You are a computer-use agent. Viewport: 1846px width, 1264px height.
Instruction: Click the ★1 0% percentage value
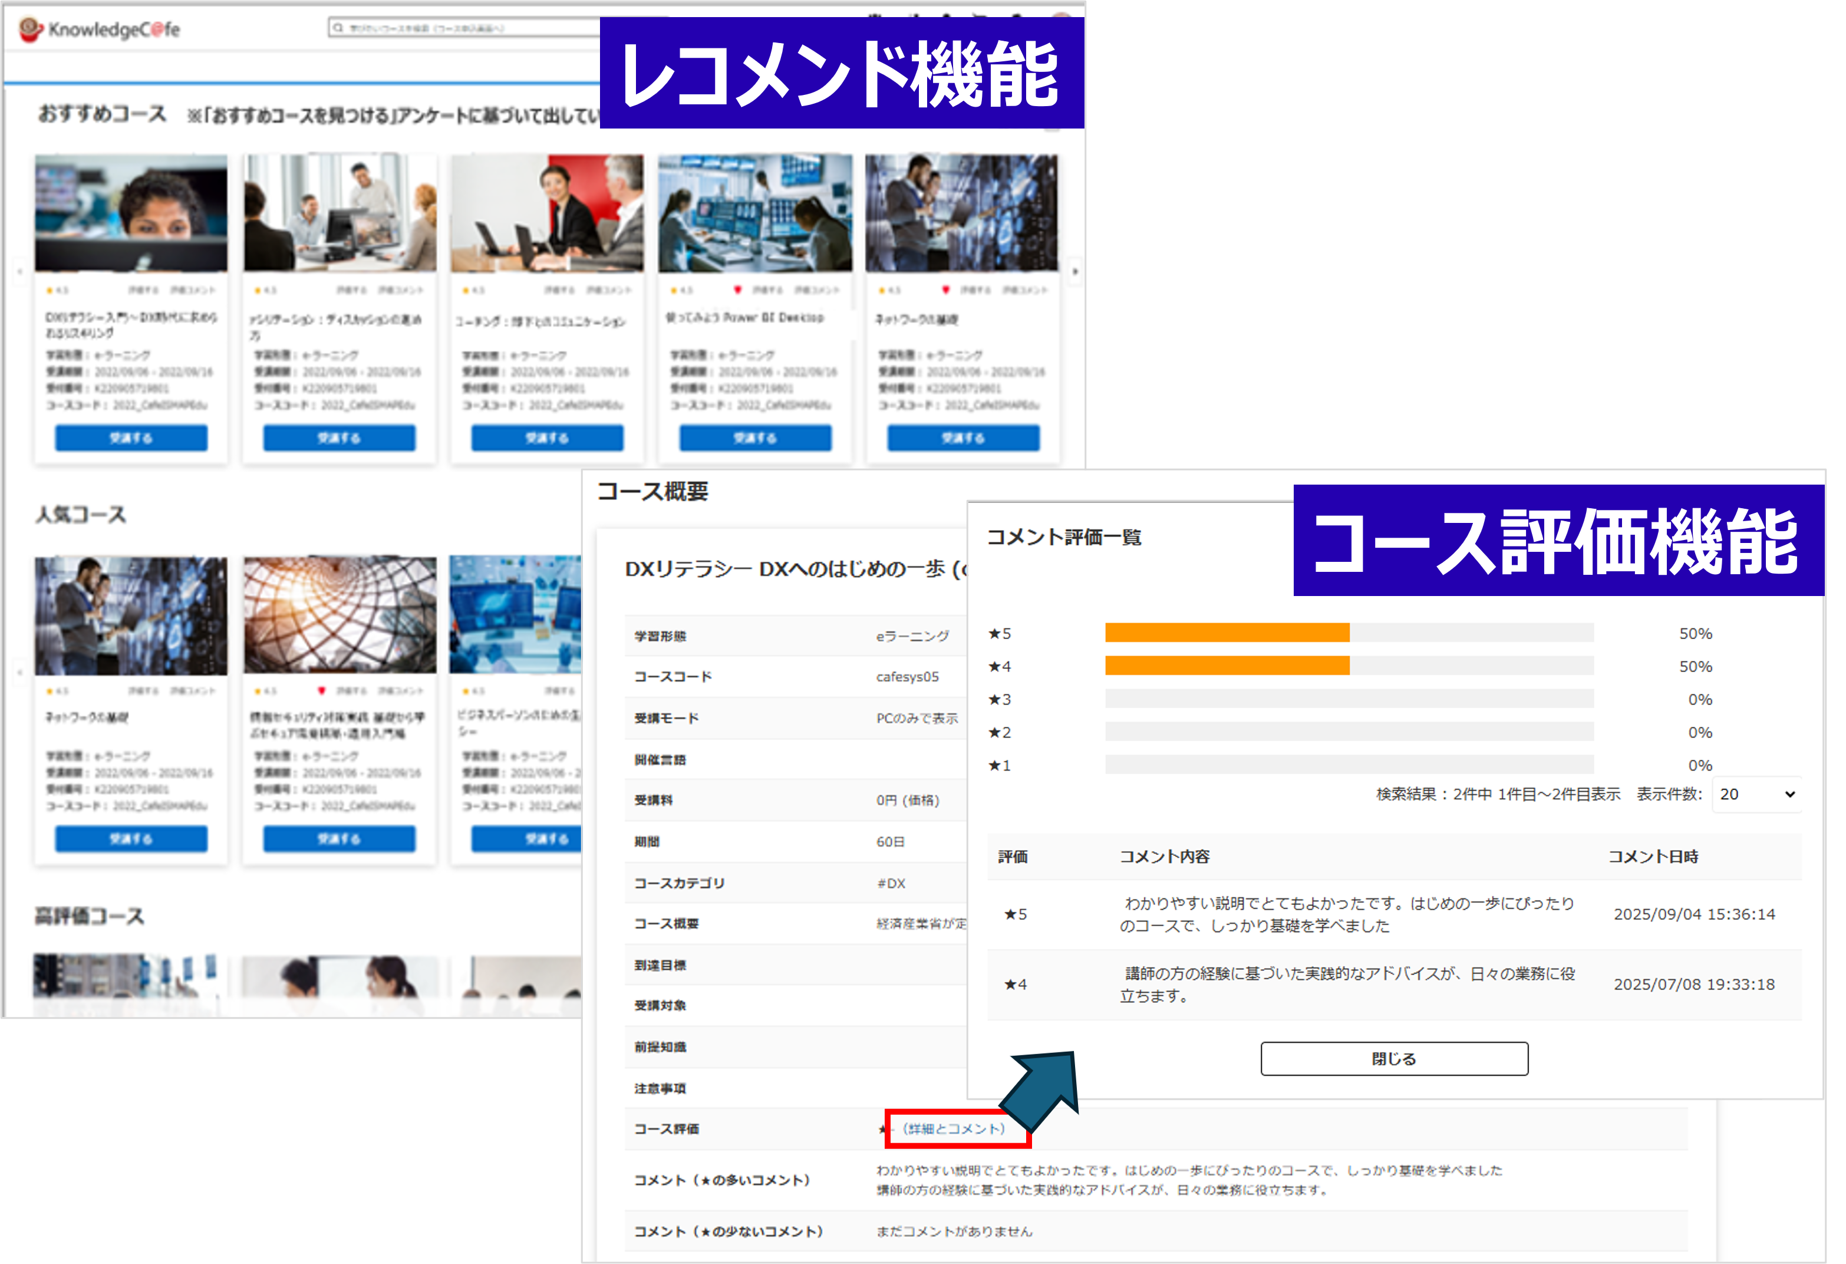(x=1699, y=765)
